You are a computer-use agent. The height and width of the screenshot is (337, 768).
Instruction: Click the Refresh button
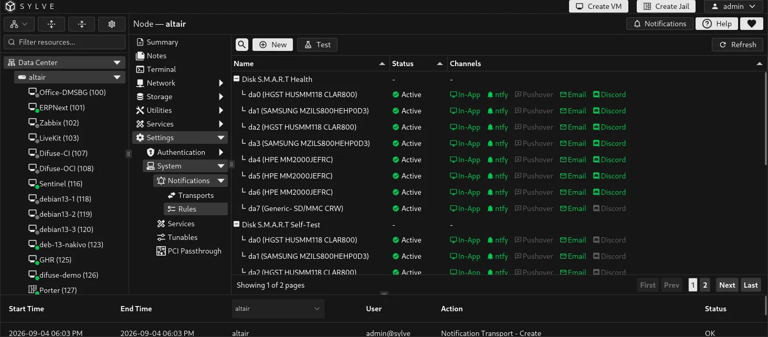coord(738,45)
